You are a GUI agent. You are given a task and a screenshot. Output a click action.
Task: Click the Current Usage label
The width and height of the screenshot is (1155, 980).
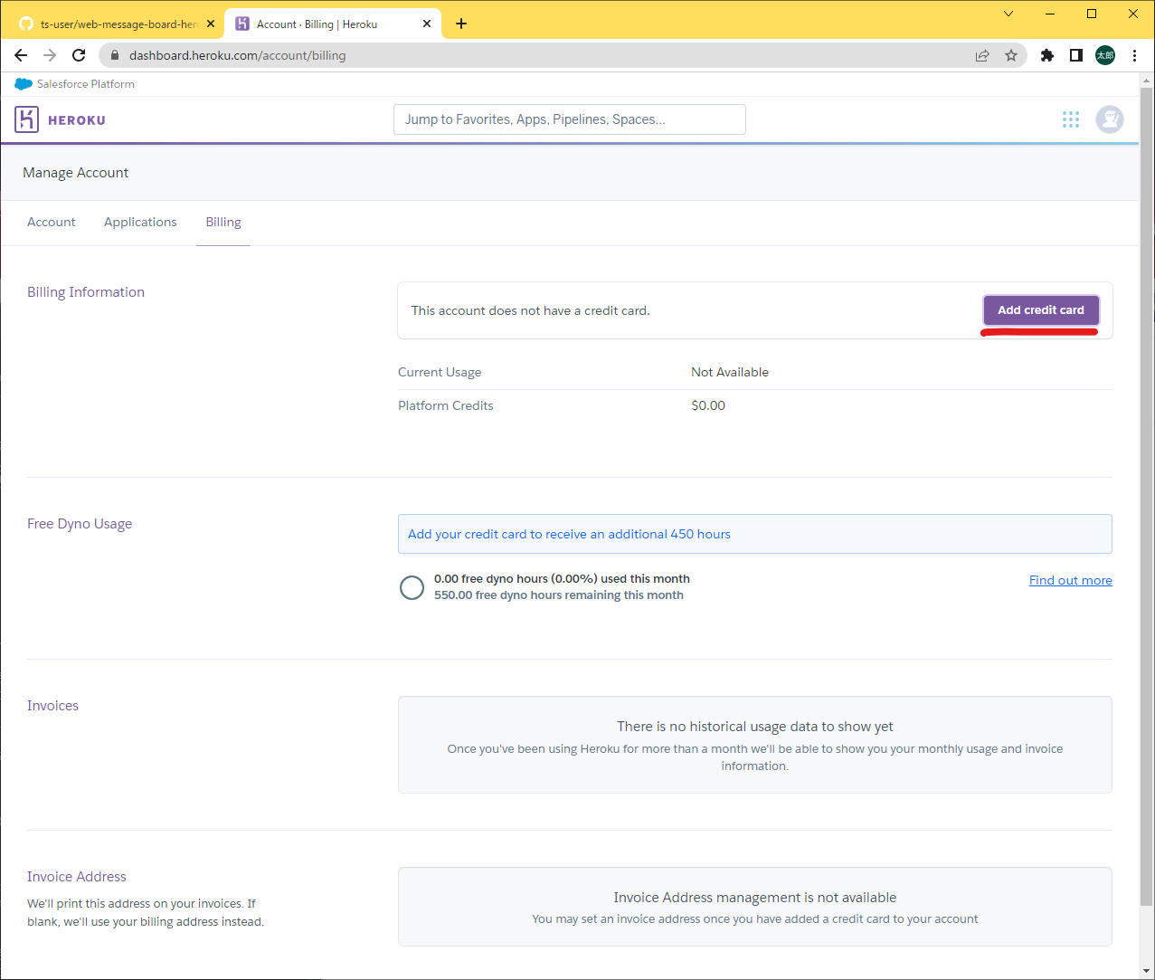[440, 372]
